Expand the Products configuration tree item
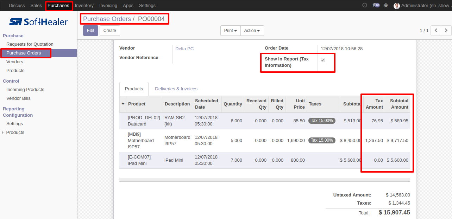The height and width of the screenshot is (219, 452). (4, 133)
